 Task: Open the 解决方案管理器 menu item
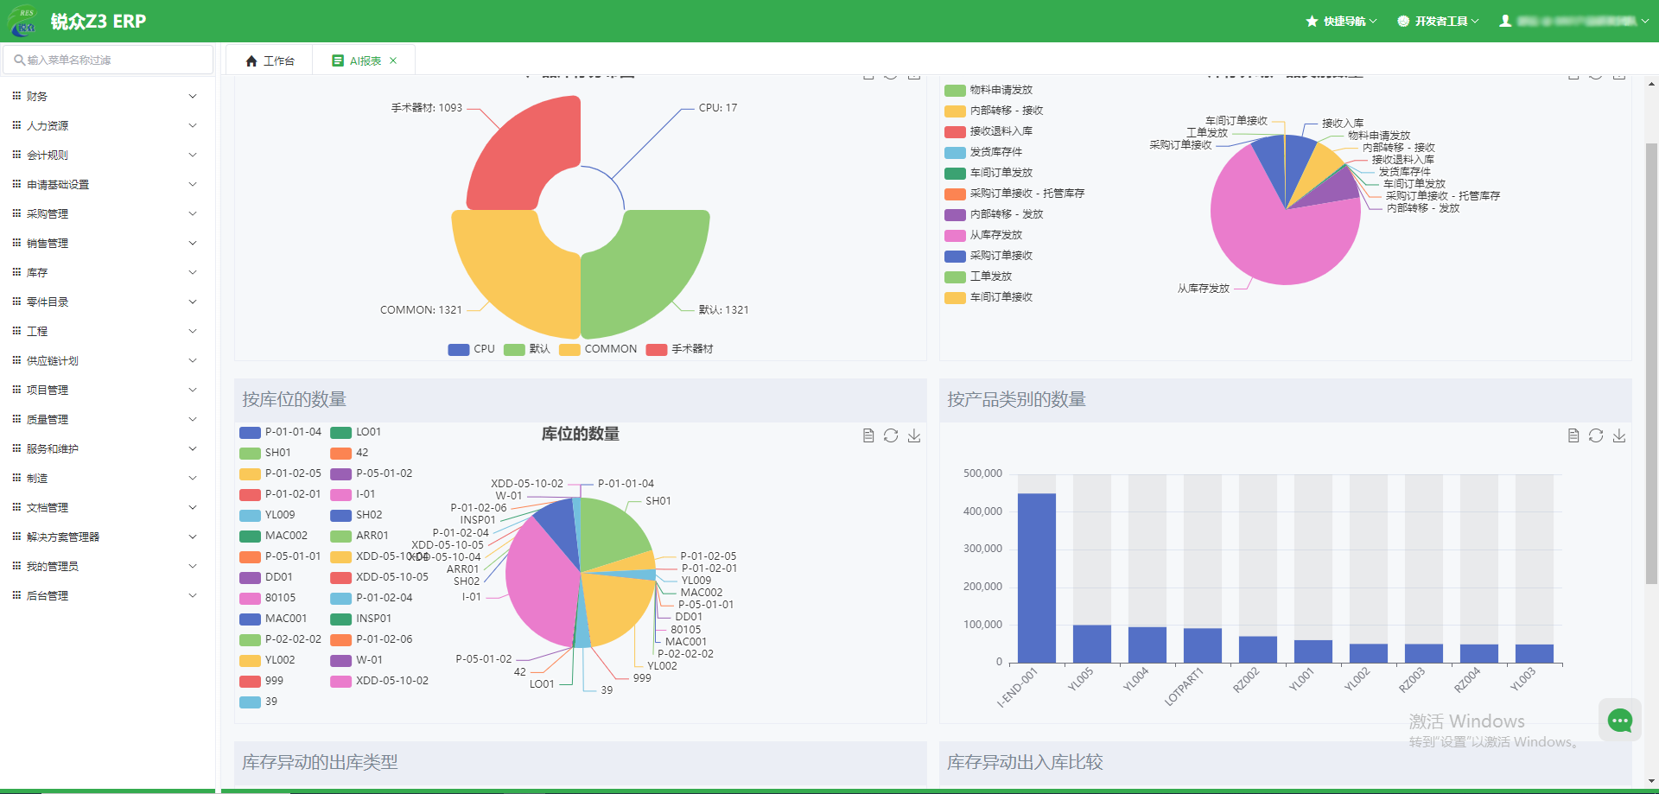click(x=107, y=537)
